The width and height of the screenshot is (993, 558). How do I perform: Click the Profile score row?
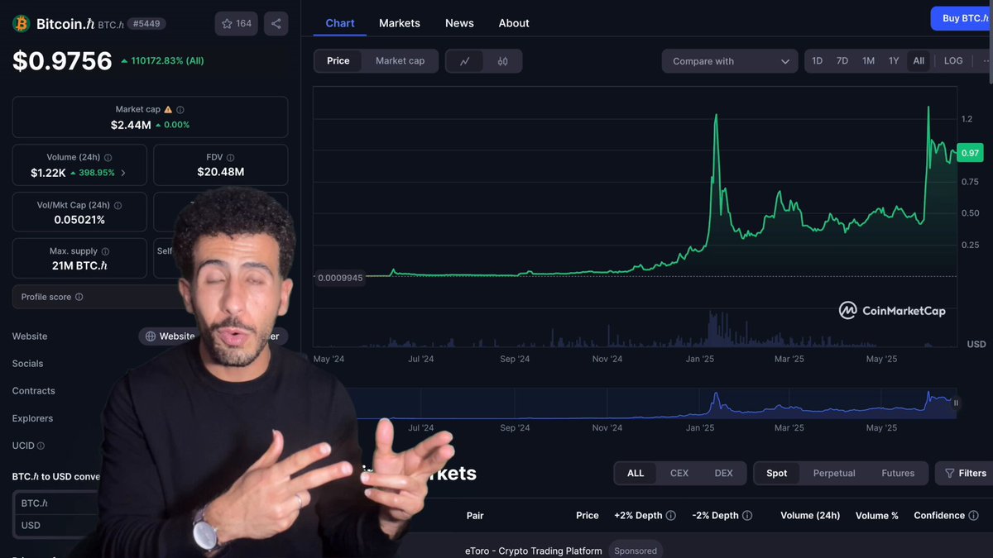pos(150,297)
